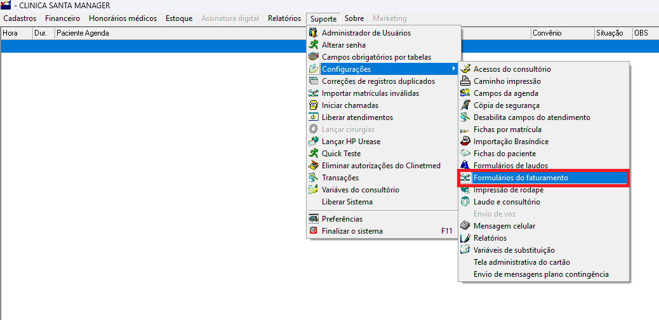
Task: Open the Cadastros menu
Action: click(x=20, y=18)
